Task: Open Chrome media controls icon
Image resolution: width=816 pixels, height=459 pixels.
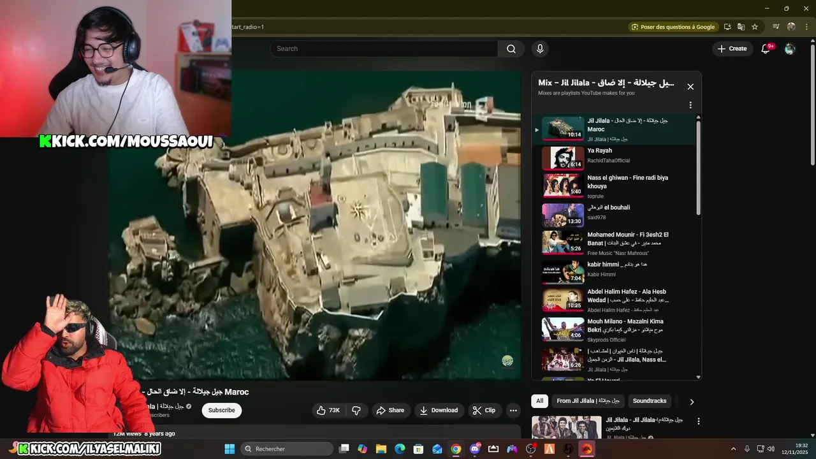Action: [776, 27]
